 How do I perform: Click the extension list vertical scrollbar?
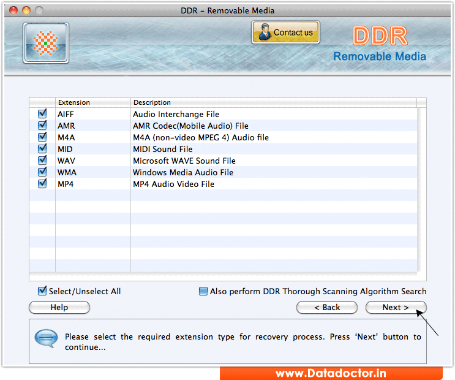(x=422, y=189)
